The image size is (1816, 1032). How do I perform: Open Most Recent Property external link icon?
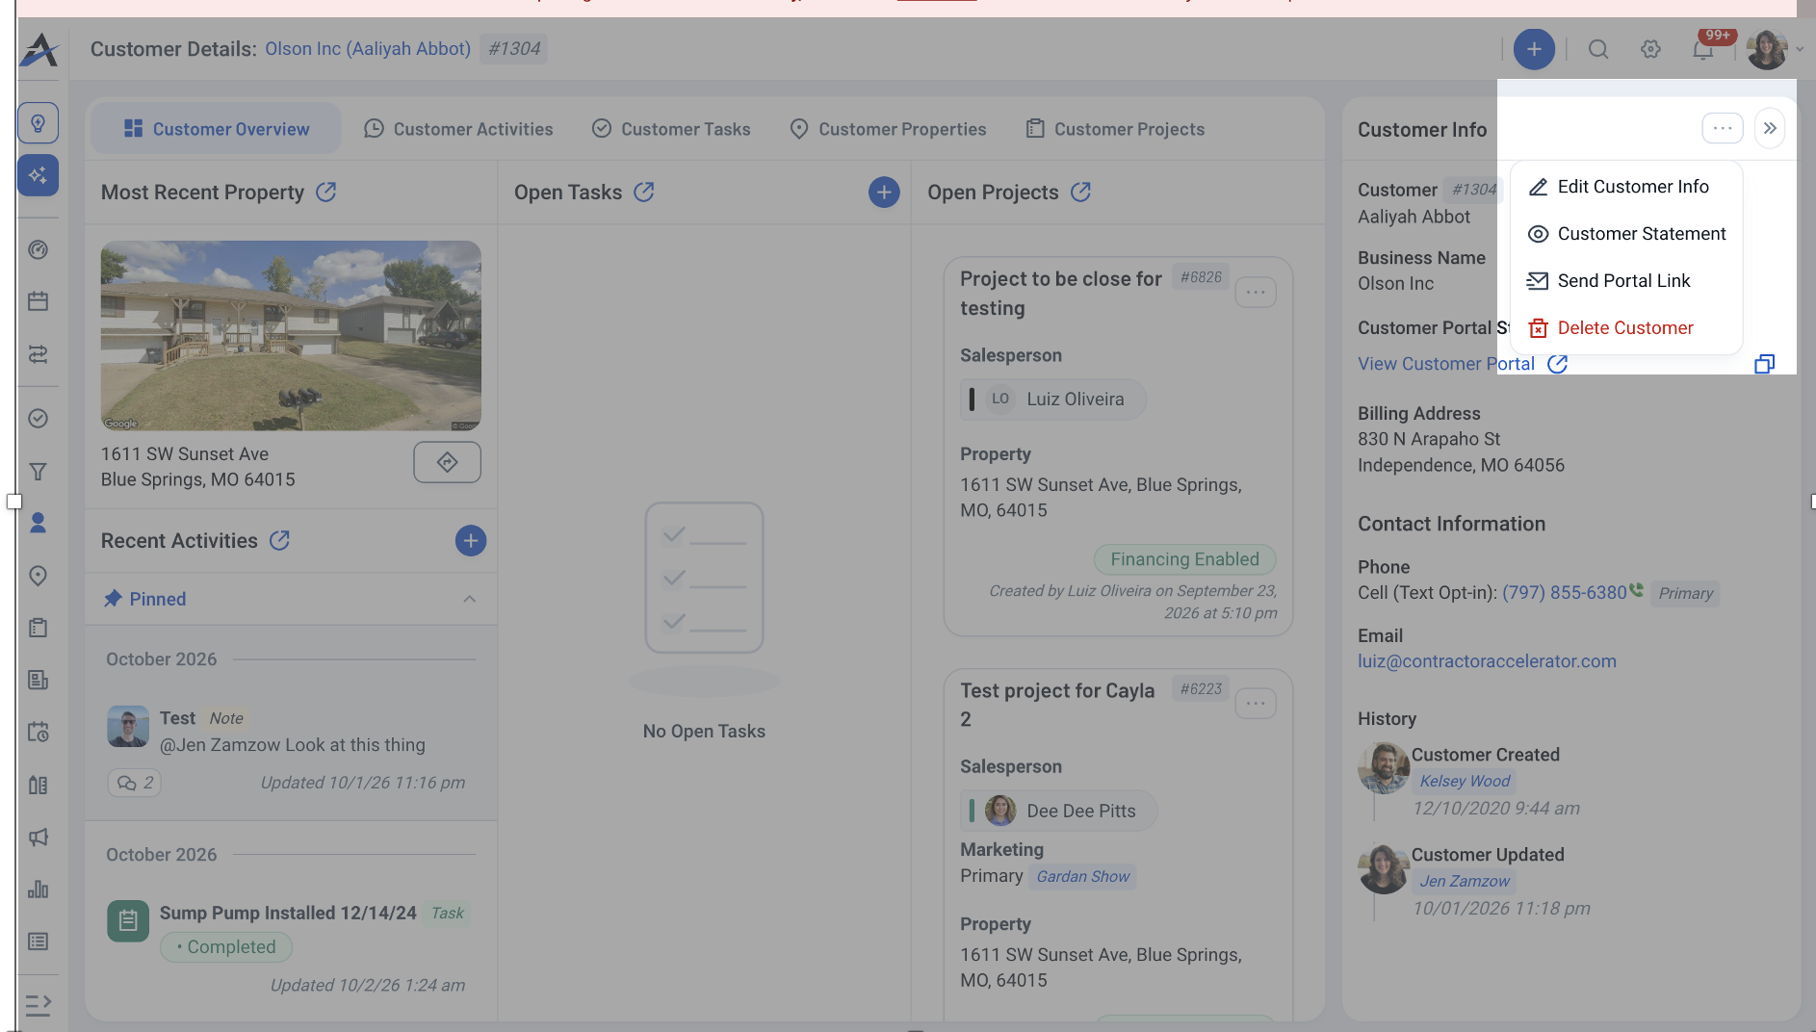coord(326,192)
